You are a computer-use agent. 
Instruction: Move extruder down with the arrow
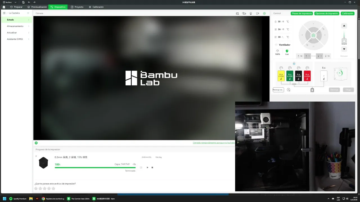pos(344,49)
